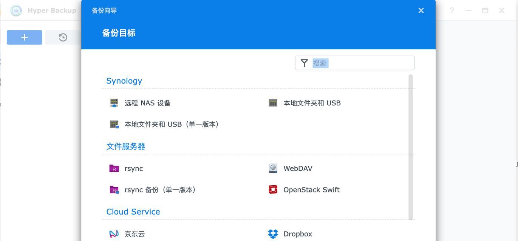Close the Hyper Backup window
The width and height of the screenshot is (518, 241).
[x=502, y=11]
